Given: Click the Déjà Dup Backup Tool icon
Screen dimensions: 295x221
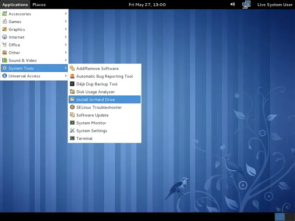Looking at the screenshot, I should 72,84.
